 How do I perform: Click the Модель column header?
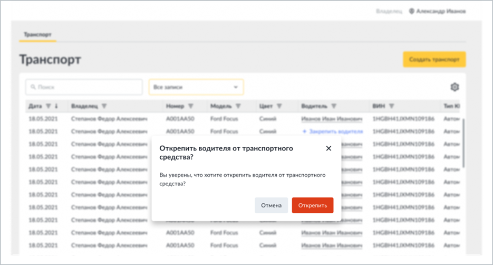[x=221, y=106]
